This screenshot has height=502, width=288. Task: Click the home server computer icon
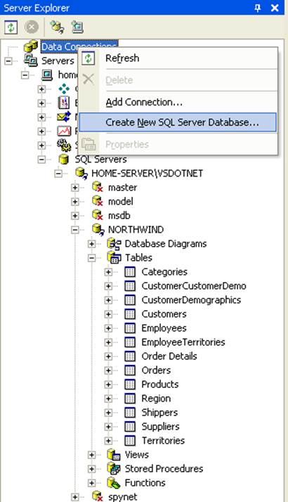pyautogui.click(x=47, y=75)
